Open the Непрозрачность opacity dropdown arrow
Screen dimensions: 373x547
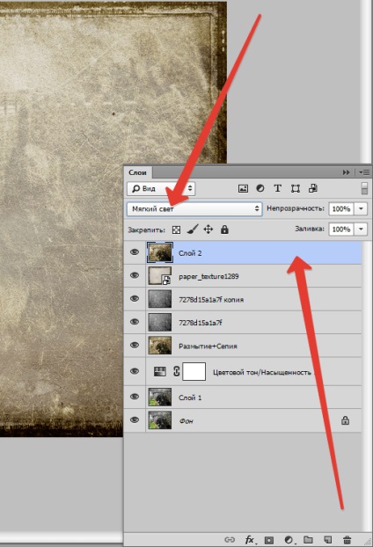pyautogui.click(x=361, y=208)
